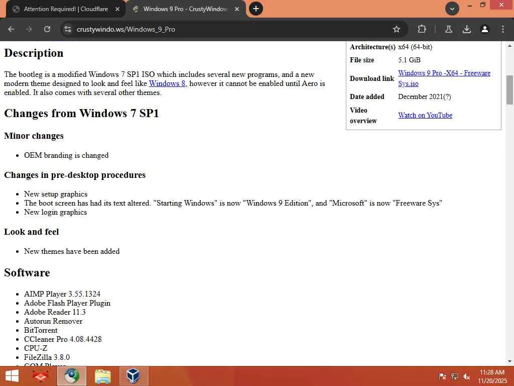Open Chrome Labs flask icon
This screenshot has width=514, height=386.
(448, 29)
